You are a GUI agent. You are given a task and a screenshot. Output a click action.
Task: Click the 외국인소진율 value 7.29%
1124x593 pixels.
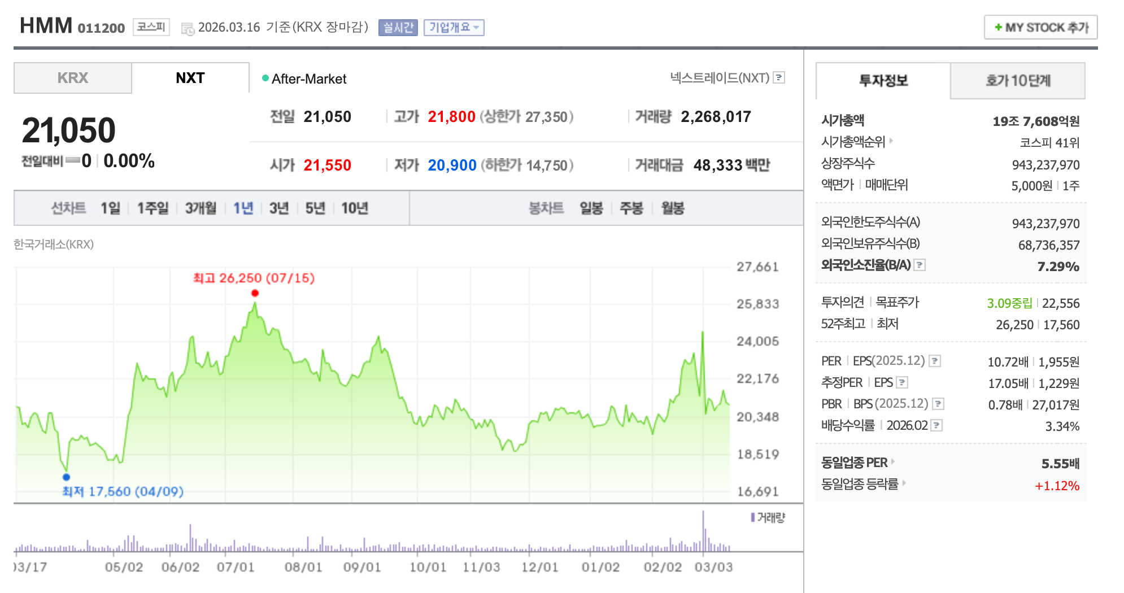point(1058,267)
